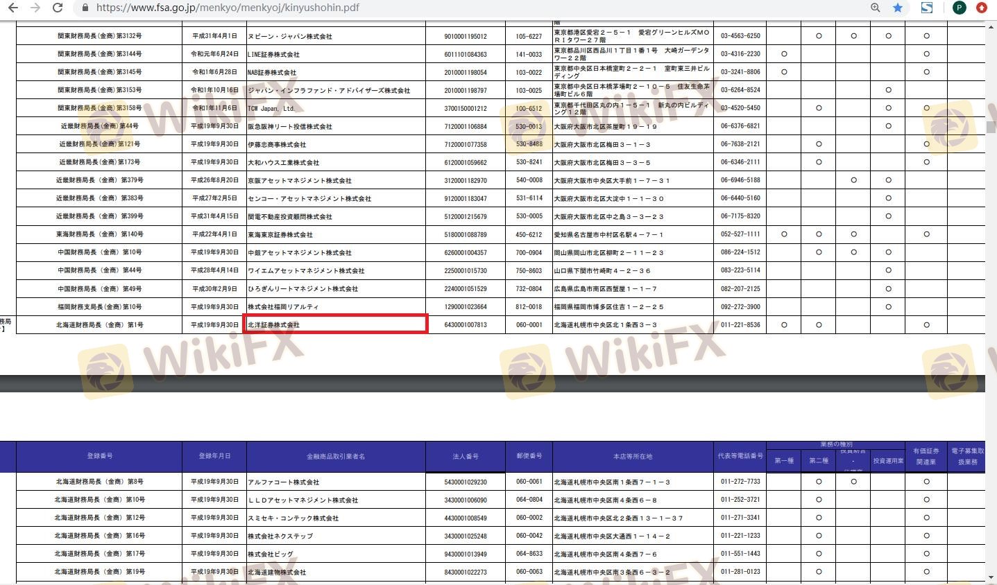Image resolution: width=997 pixels, height=585 pixels.
Task: Go back to the previous page
Action: coord(14,8)
